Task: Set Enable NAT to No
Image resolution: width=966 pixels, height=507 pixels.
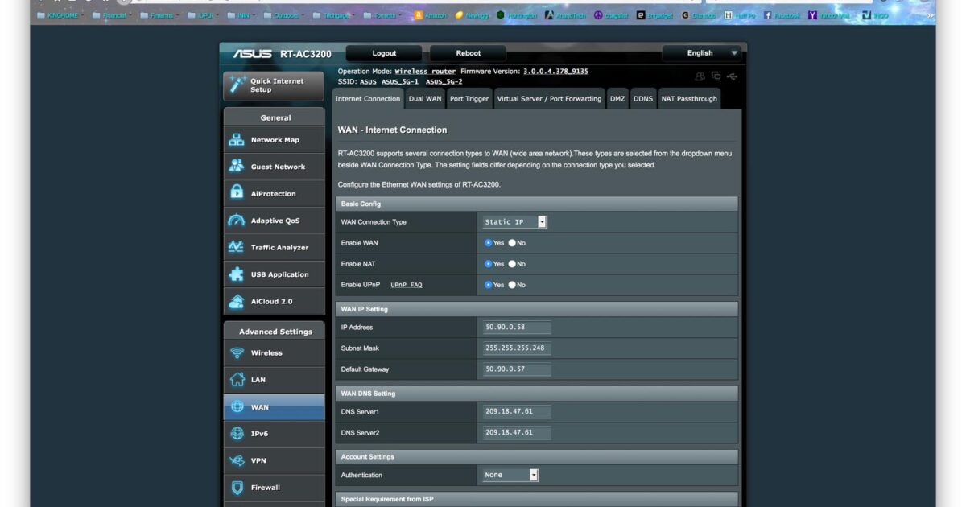Action: pos(512,263)
